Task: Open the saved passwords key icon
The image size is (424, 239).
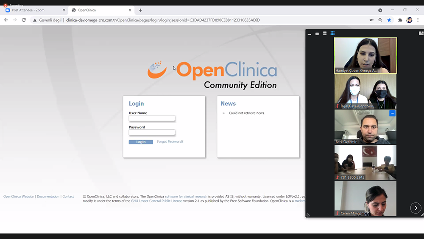Action: tap(371, 20)
